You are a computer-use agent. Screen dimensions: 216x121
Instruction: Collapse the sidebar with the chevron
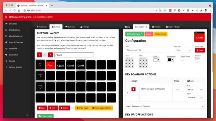pos(27,115)
